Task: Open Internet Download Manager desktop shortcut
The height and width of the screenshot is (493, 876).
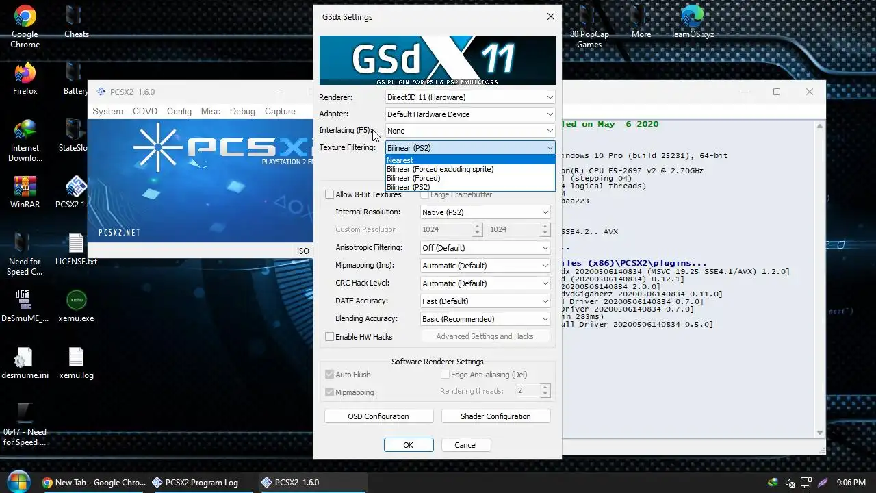Action: [x=25, y=140]
